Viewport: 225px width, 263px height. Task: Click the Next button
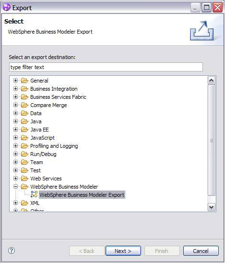pos(123,251)
